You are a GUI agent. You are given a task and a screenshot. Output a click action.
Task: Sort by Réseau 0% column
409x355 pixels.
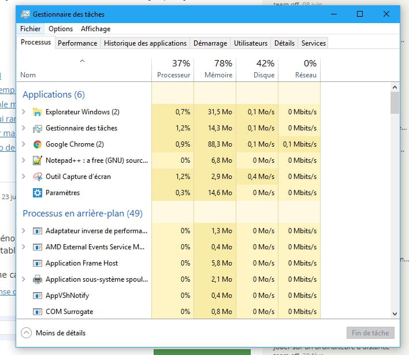pos(299,69)
